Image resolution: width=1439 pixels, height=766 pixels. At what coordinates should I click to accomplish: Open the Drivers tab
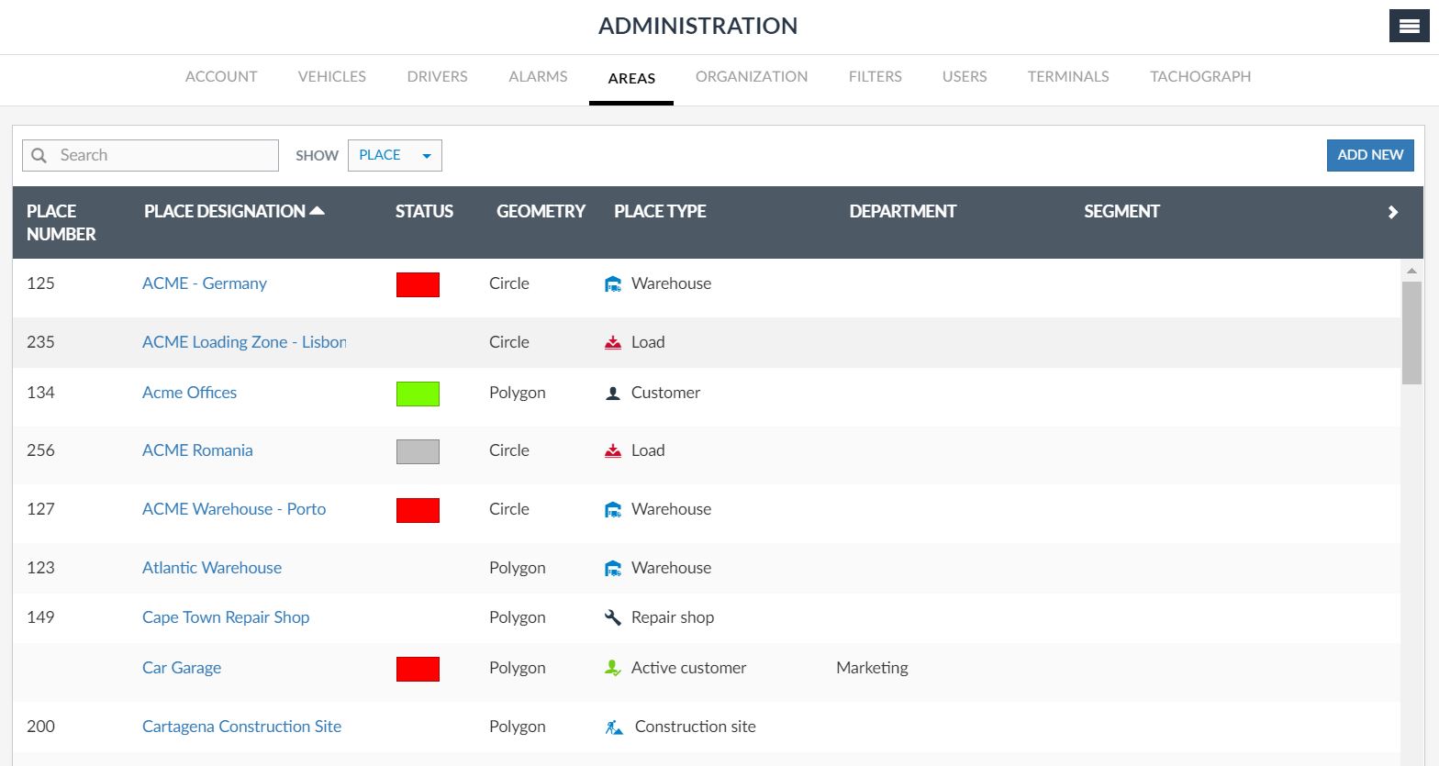[x=437, y=77]
